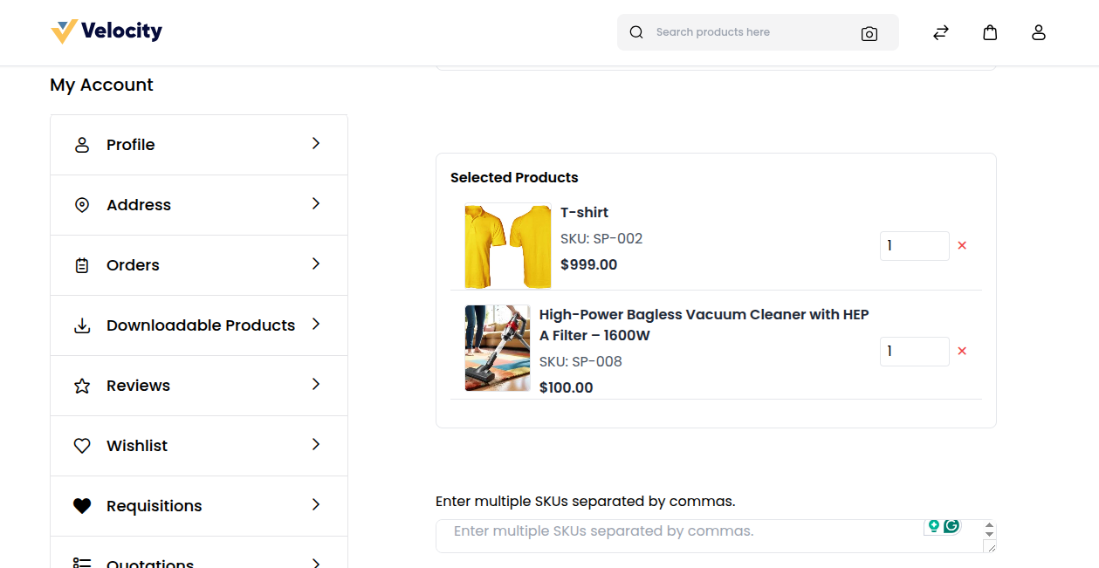Open image search camera icon

(x=869, y=33)
